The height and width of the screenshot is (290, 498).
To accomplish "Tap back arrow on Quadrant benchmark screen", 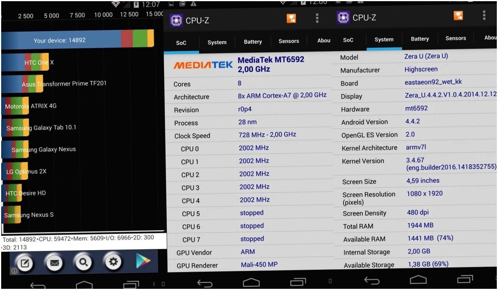I will pos(38,286).
